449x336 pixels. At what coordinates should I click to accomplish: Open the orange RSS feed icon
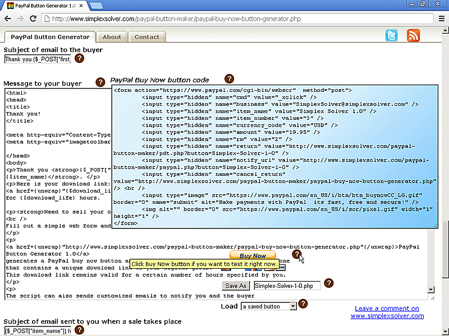click(x=413, y=35)
